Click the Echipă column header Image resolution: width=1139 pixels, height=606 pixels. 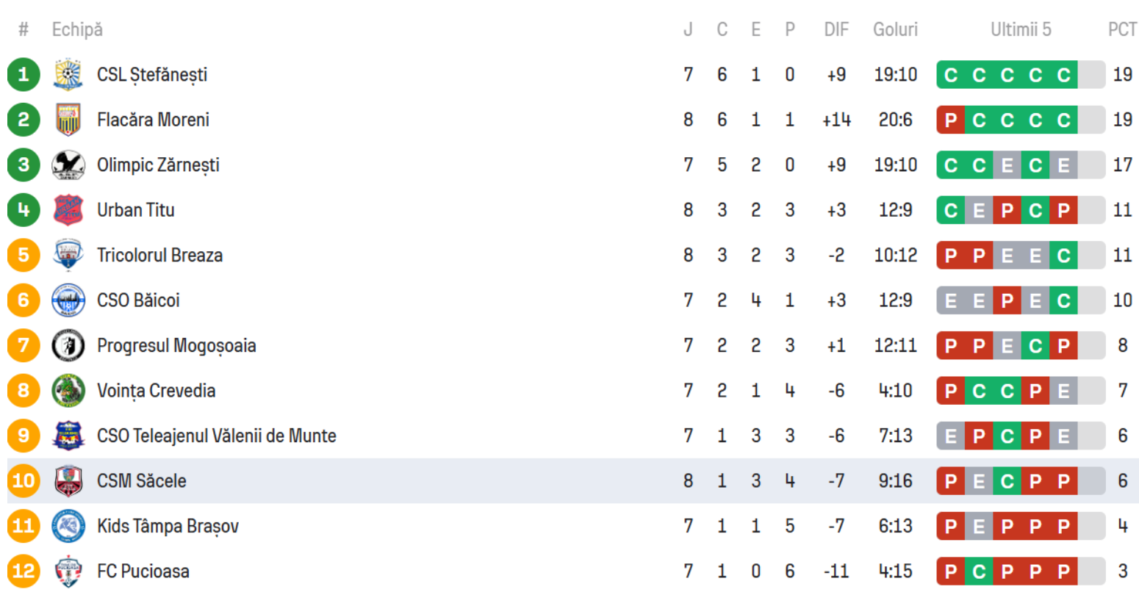(x=77, y=29)
